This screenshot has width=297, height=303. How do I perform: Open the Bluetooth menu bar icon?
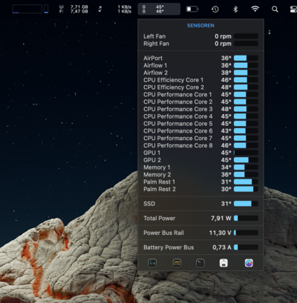(235, 10)
